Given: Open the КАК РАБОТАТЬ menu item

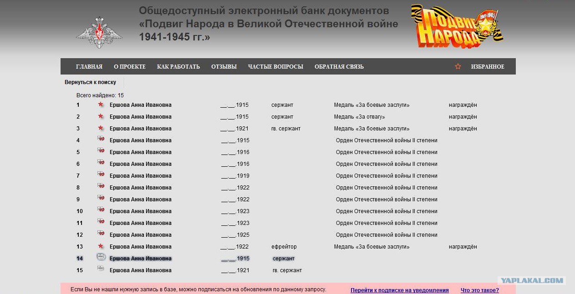Looking at the screenshot, I should [178, 67].
